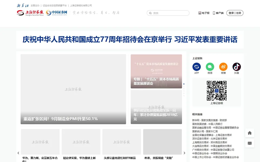Open the 中国证券监督管理委员会 link
The image size is (260, 162).
(226, 128)
